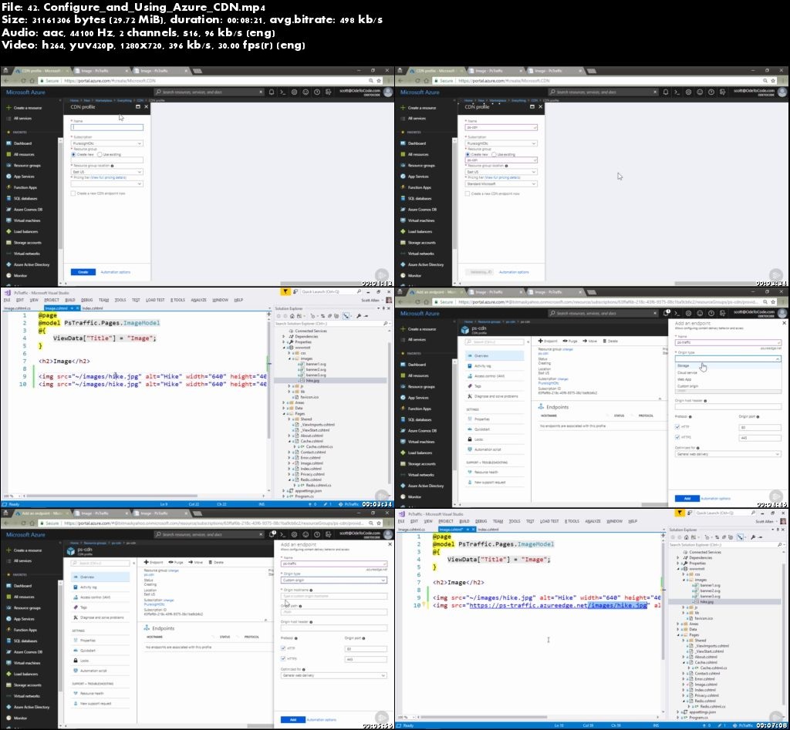
Task: Select the Use existing radio in the empty-name CDN form
Action: click(100, 155)
